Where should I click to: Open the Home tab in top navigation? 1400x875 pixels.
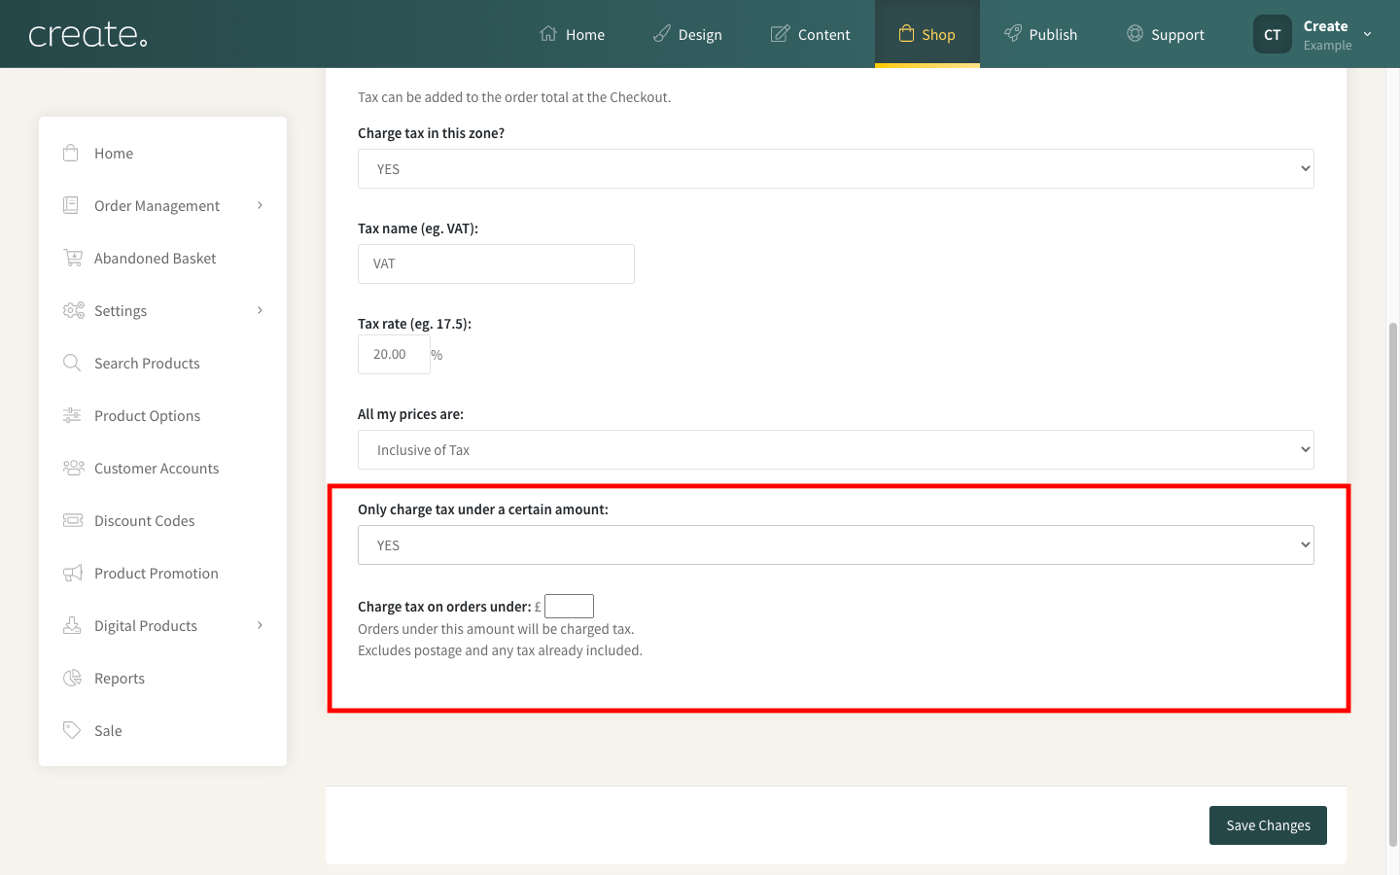(573, 34)
